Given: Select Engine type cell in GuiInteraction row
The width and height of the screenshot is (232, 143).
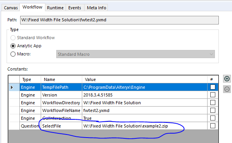Looking at the screenshot, I should tap(30, 118).
